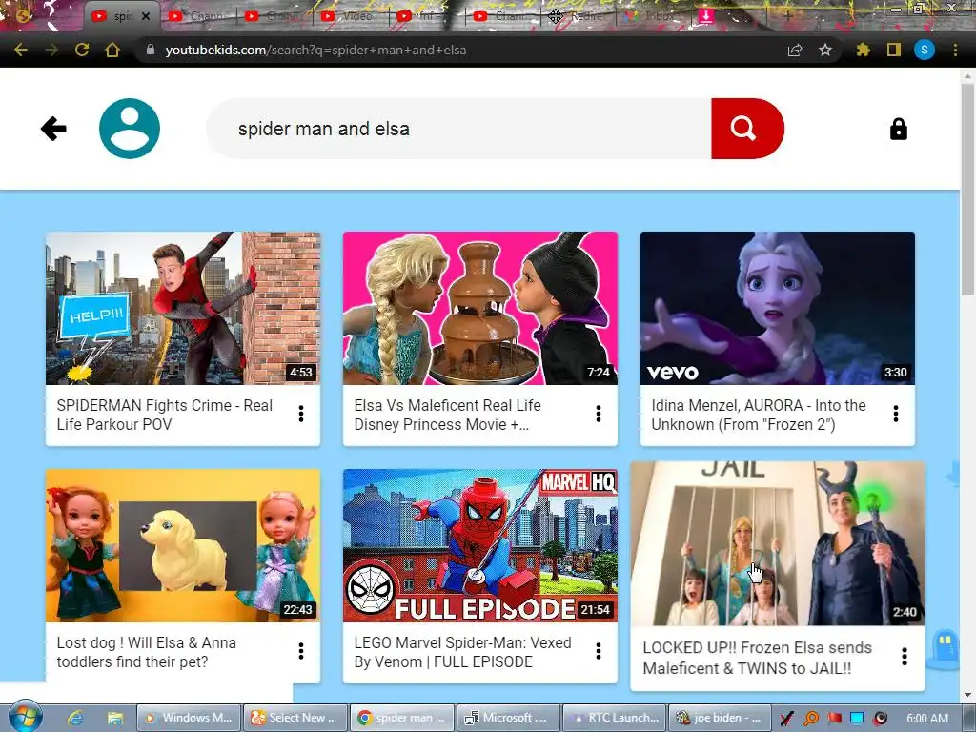The height and width of the screenshot is (732, 976).
Task: Click the browser Home icon
Action: click(x=112, y=50)
